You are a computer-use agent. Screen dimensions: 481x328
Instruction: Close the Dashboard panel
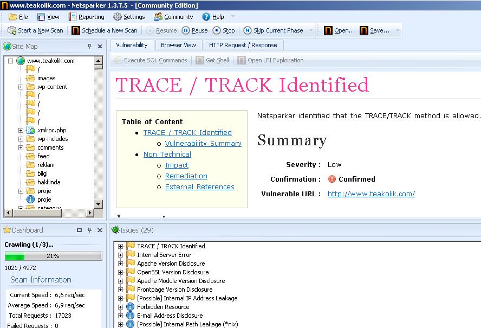tap(100, 230)
